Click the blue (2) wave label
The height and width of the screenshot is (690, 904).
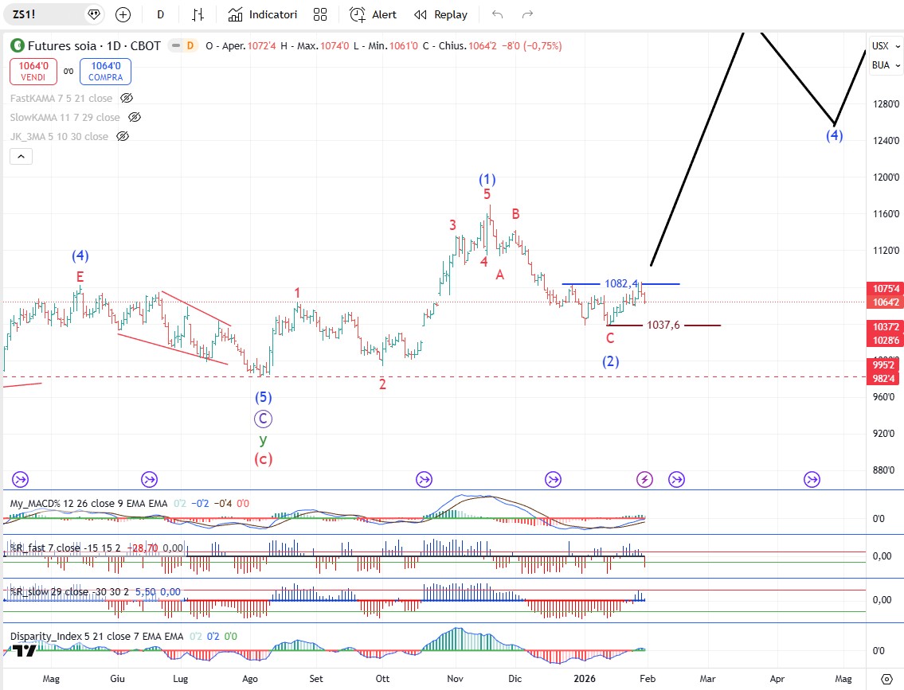pos(611,361)
